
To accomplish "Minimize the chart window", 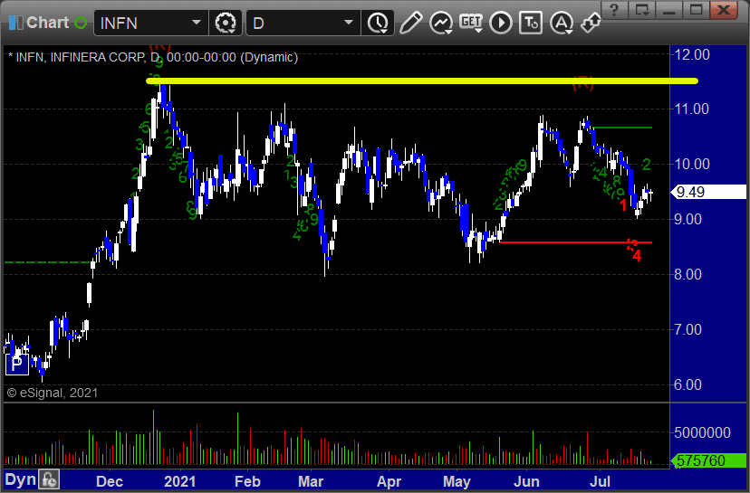I will pyautogui.click(x=668, y=9).
